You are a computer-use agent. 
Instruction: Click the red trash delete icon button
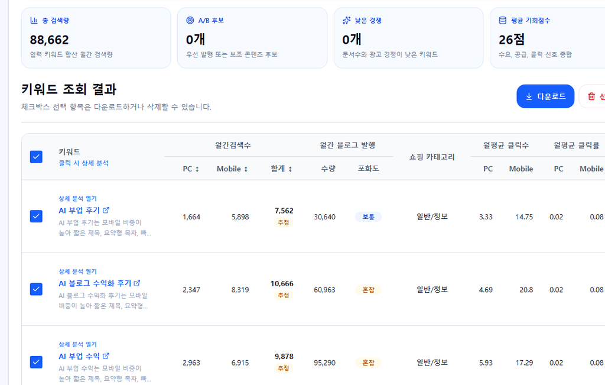(x=591, y=96)
